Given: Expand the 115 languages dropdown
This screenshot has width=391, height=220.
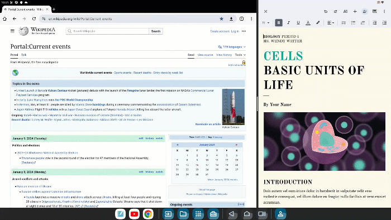Looking at the screenshot, I should click(x=232, y=47).
